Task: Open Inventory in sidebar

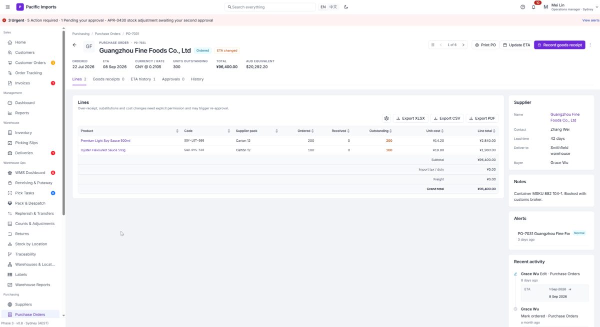Action: [30, 133]
